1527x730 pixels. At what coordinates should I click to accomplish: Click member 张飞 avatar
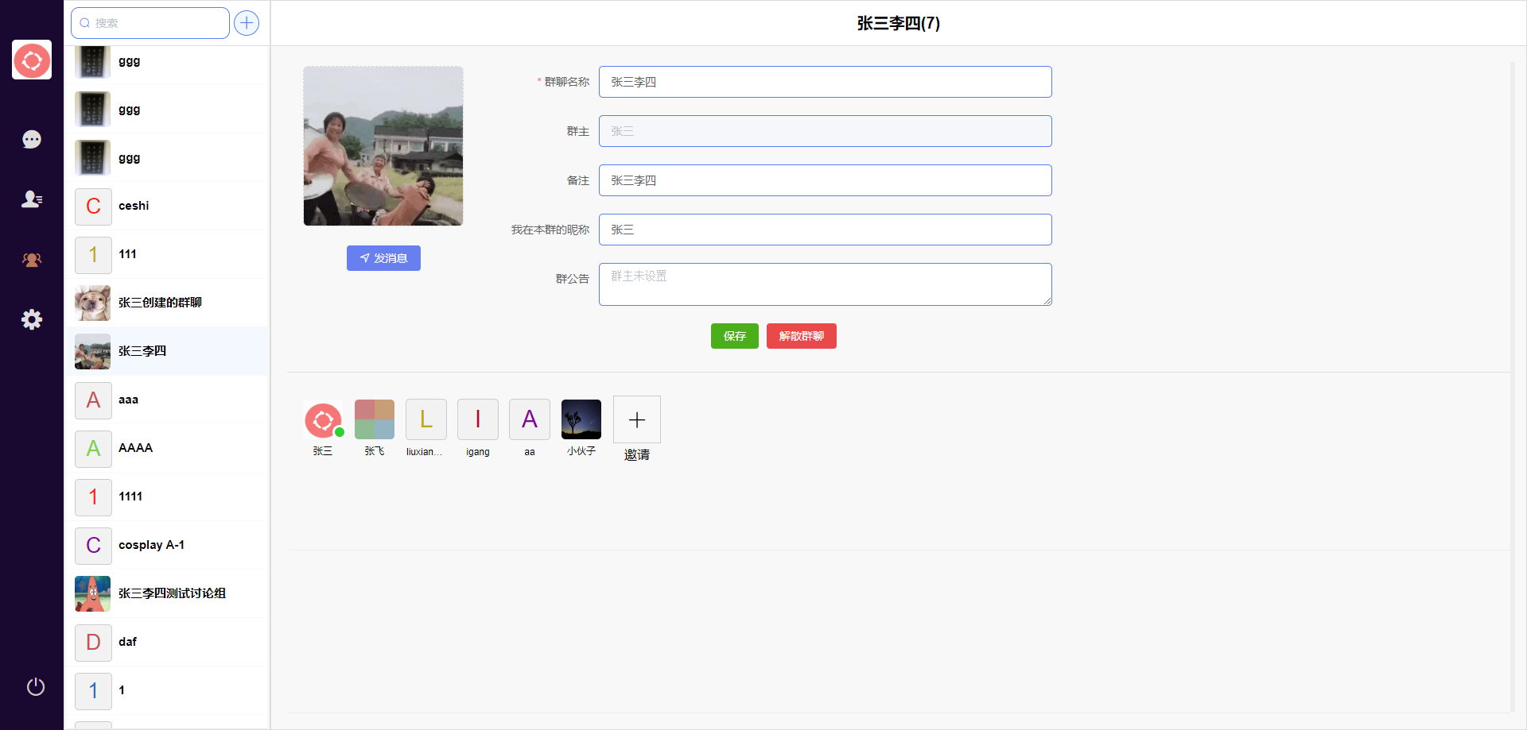[x=375, y=419]
